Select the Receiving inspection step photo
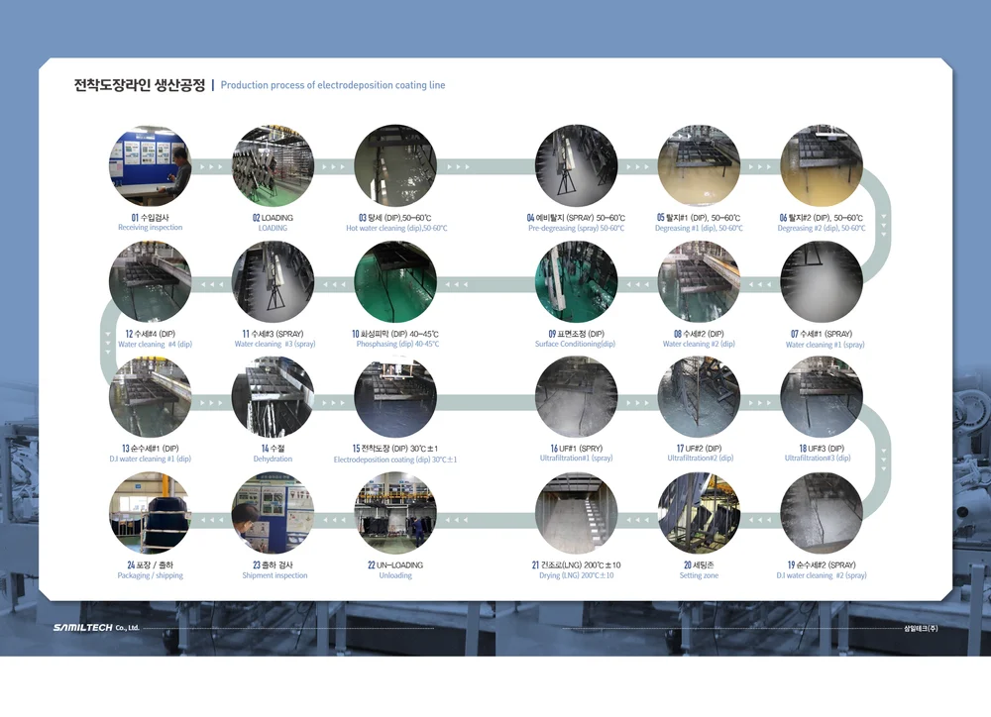Viewport: 991px width, 717px height. [x=150, y=163]
